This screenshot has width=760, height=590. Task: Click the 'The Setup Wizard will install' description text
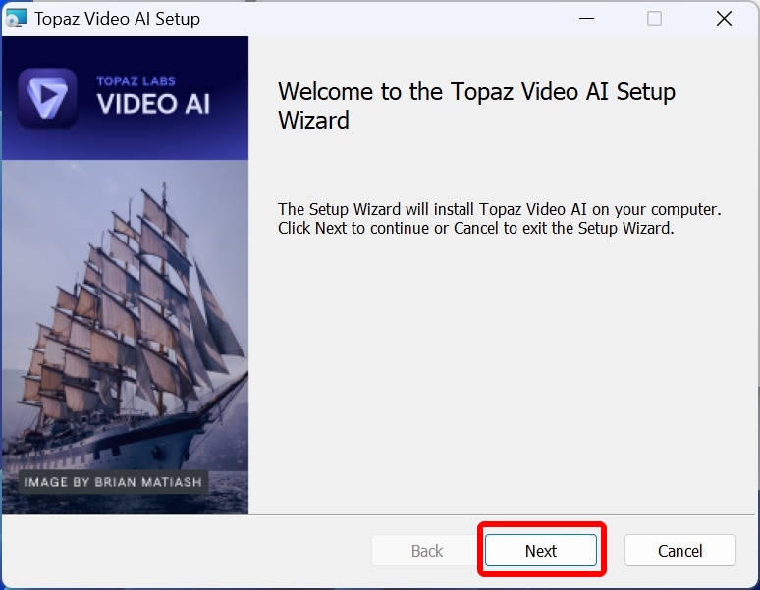(499, 219)
